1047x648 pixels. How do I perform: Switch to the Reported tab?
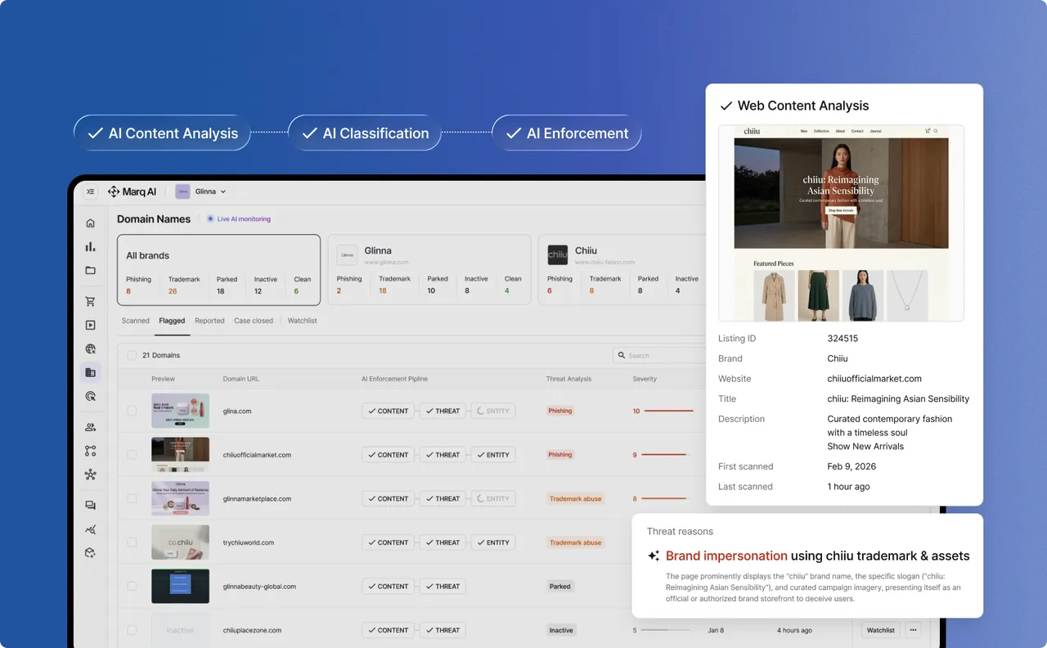pos(209,321)
